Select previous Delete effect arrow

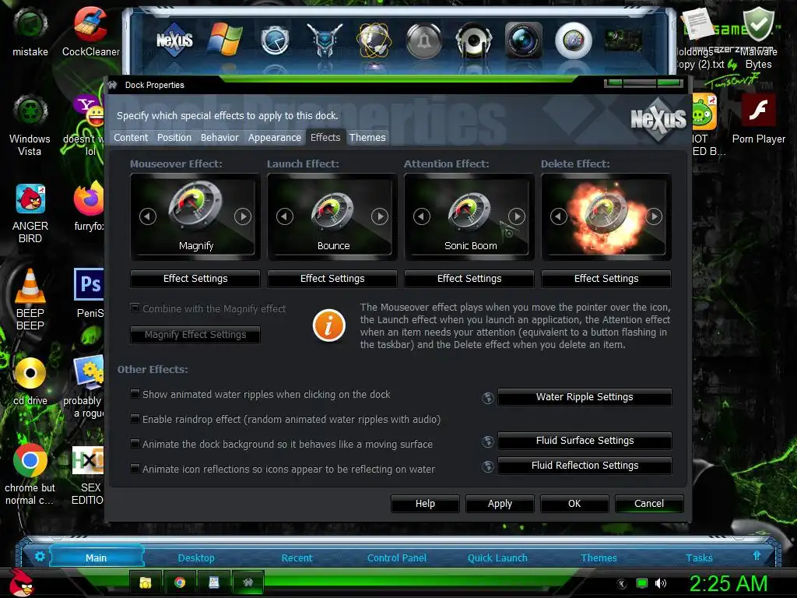[559, 216]
